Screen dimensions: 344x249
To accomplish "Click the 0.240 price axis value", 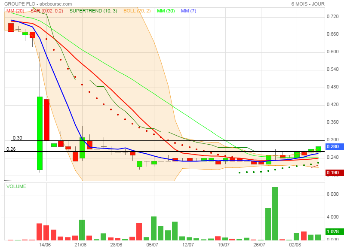I will [332, 157].
